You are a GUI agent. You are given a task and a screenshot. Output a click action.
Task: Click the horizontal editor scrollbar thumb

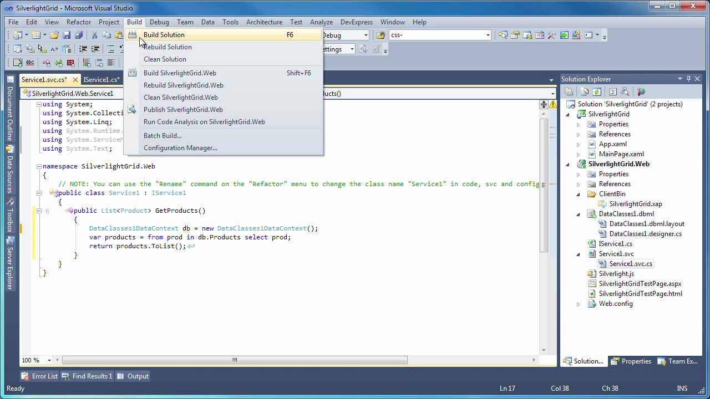click(x=235, y=360)
